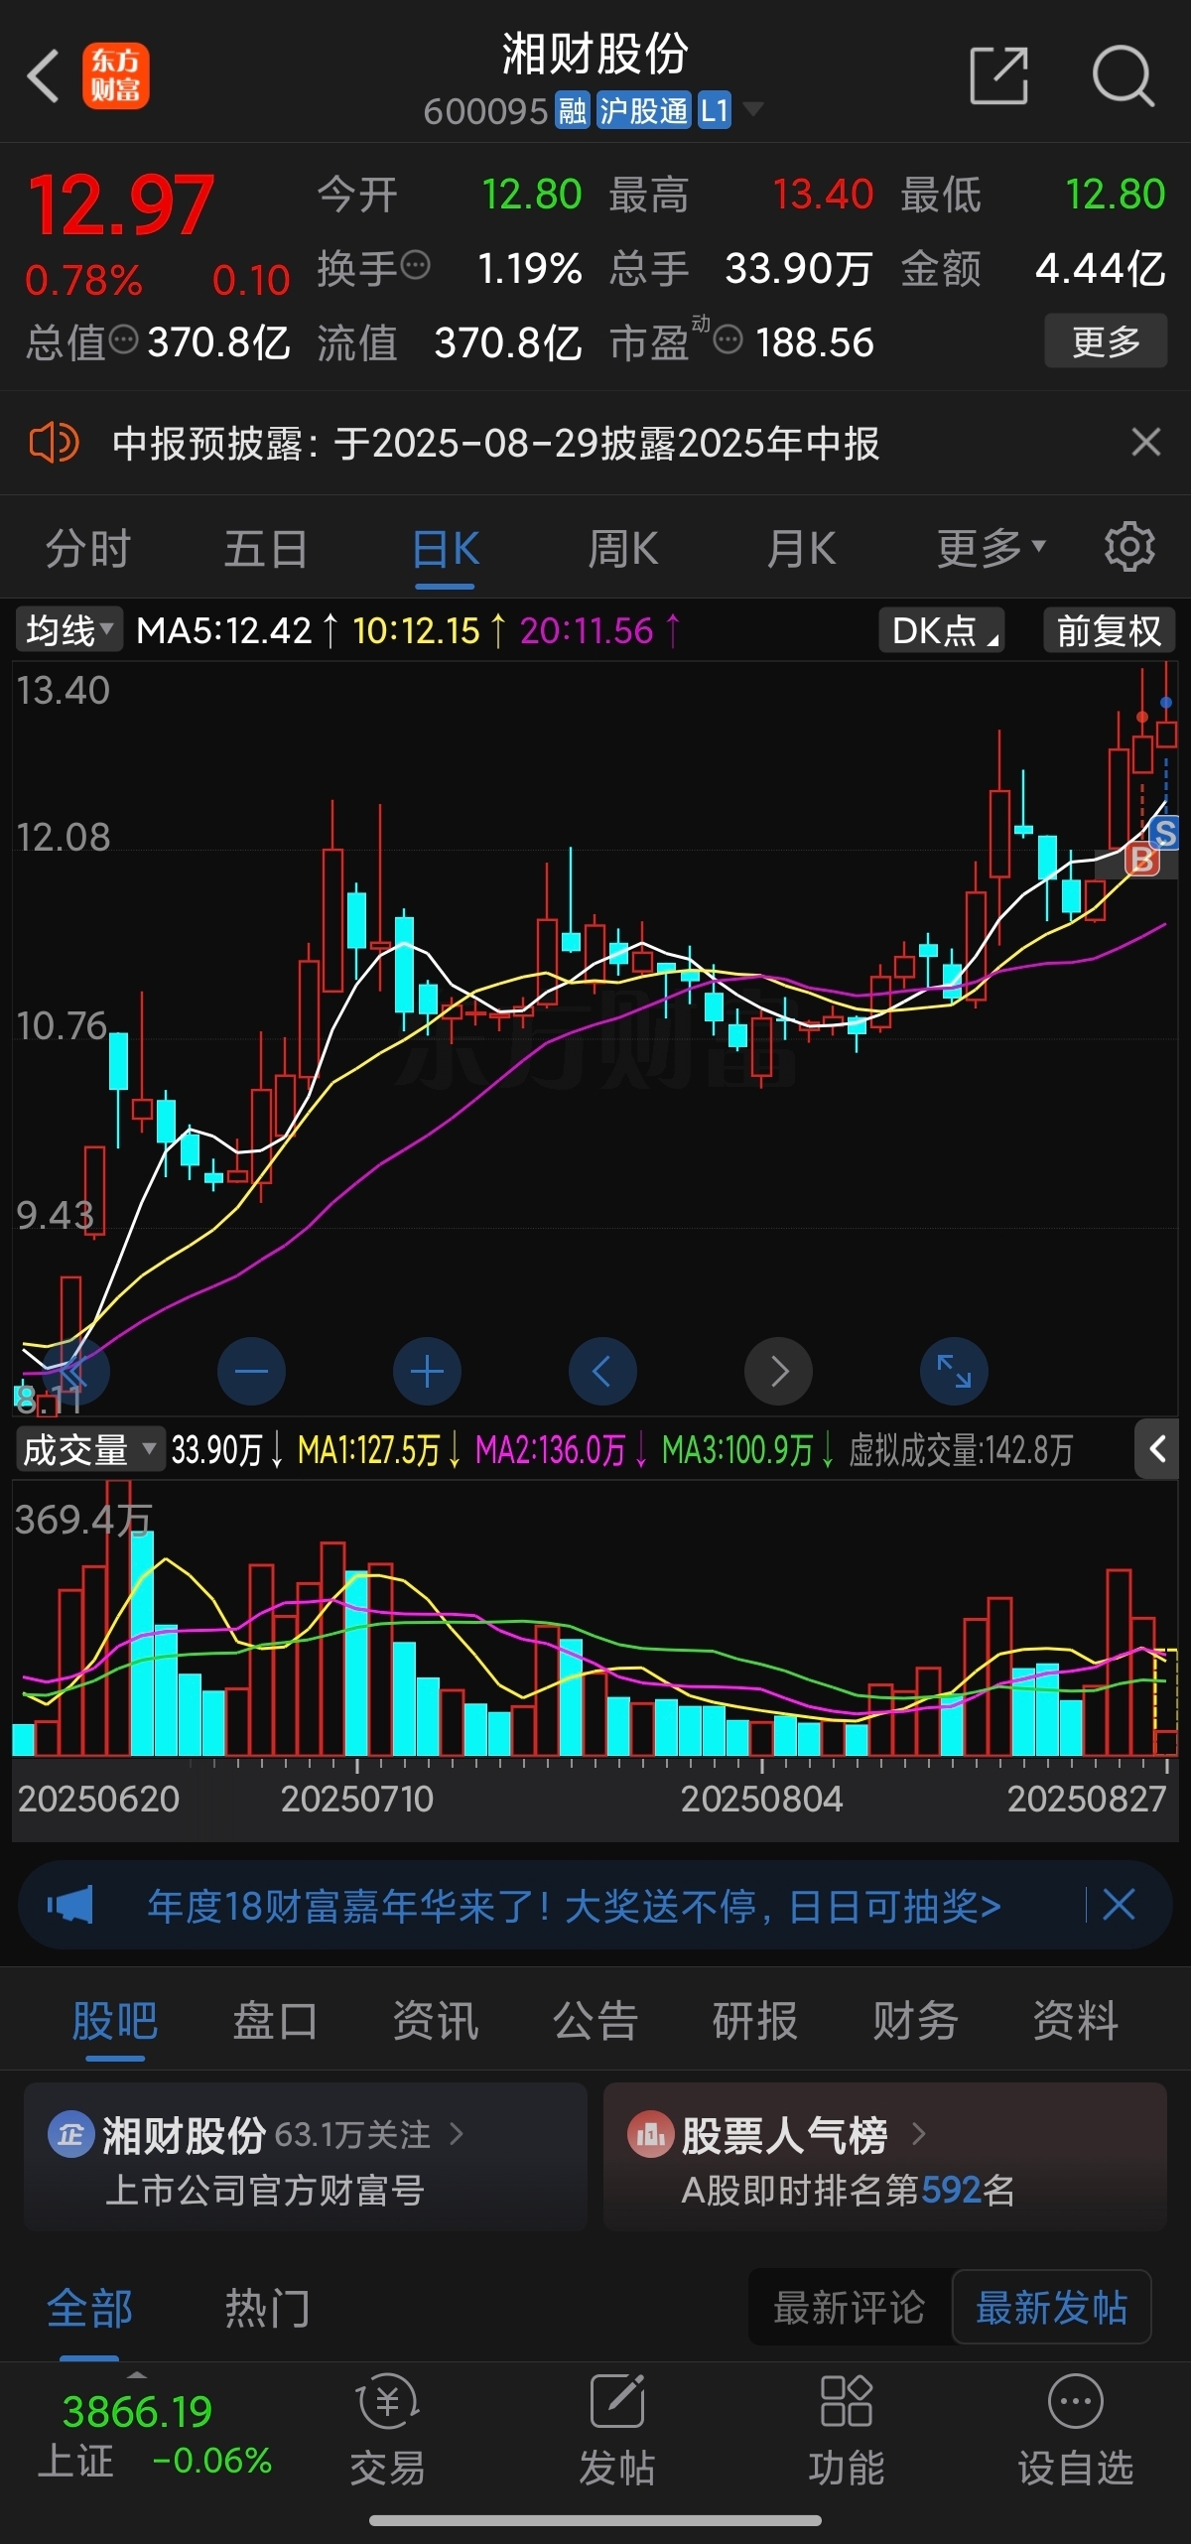Click the 更多 button in quote panel
This screenshot has width=1191, height=2544.
click(x=1106, y=341)
